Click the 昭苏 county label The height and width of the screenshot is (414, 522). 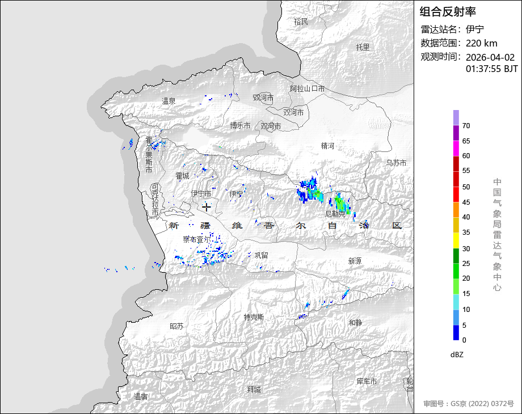177,326
